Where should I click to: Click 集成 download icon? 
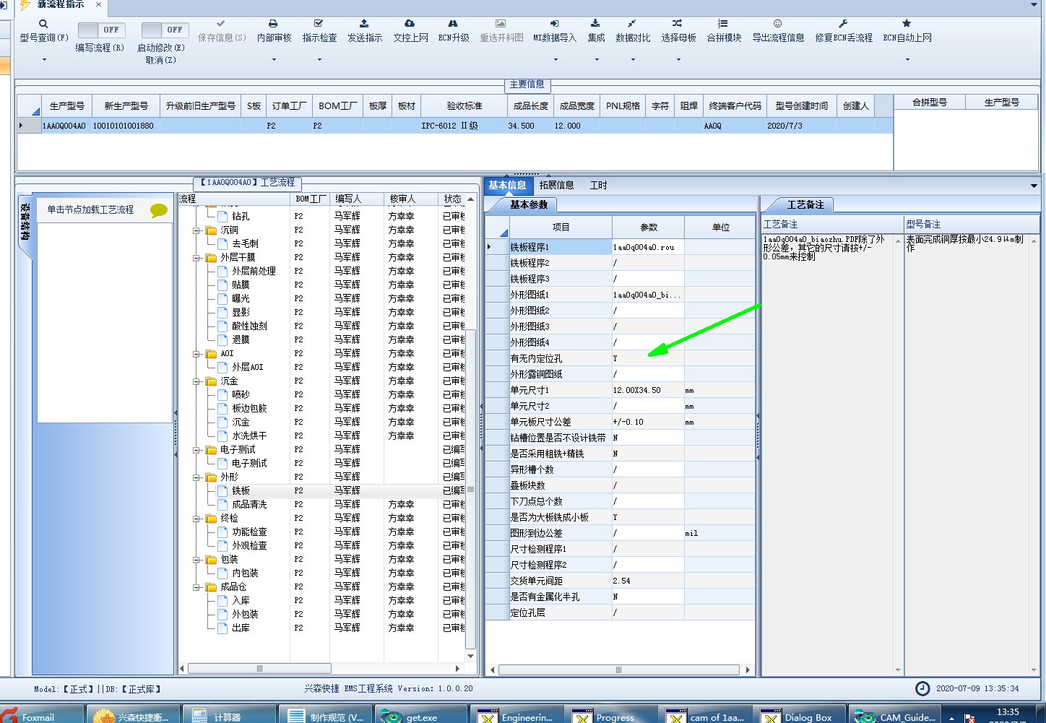[595, 24]
